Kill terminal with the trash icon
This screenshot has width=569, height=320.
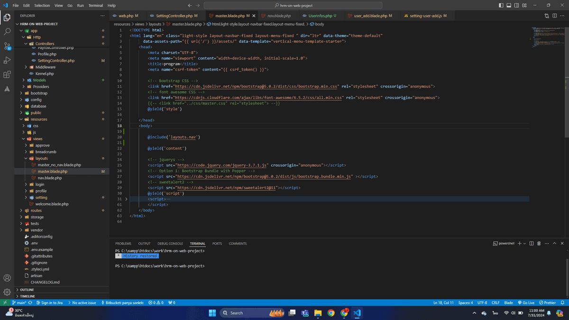coord(539,243)
